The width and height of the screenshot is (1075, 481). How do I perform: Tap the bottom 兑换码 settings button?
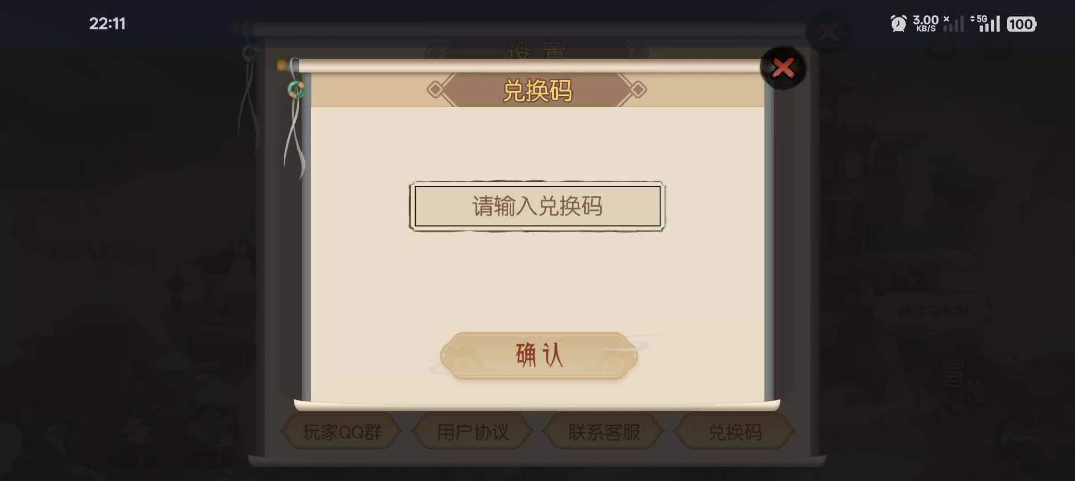(734, 432)
